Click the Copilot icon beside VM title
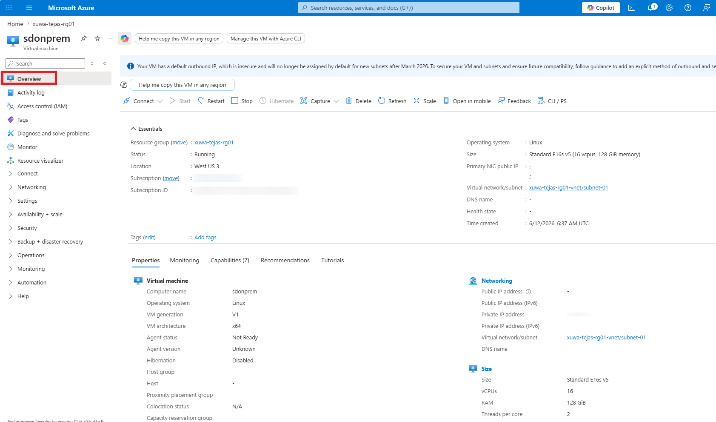This screenshot has height=422, width=716. [x=125, y=38]
